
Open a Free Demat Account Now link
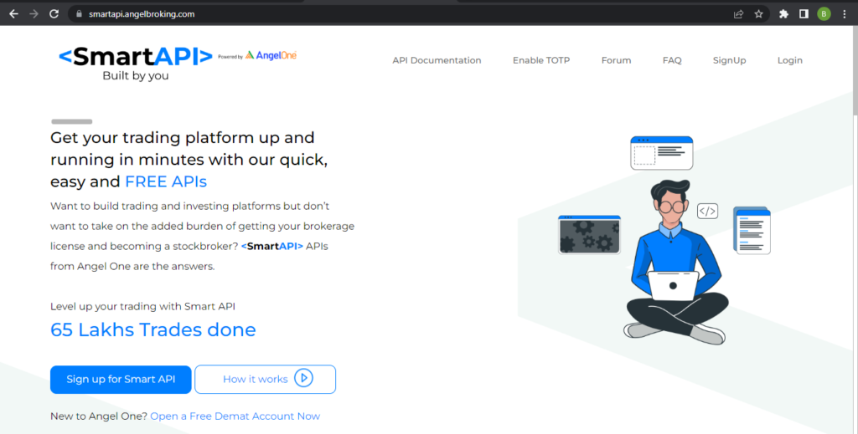[x=235, y=416]
